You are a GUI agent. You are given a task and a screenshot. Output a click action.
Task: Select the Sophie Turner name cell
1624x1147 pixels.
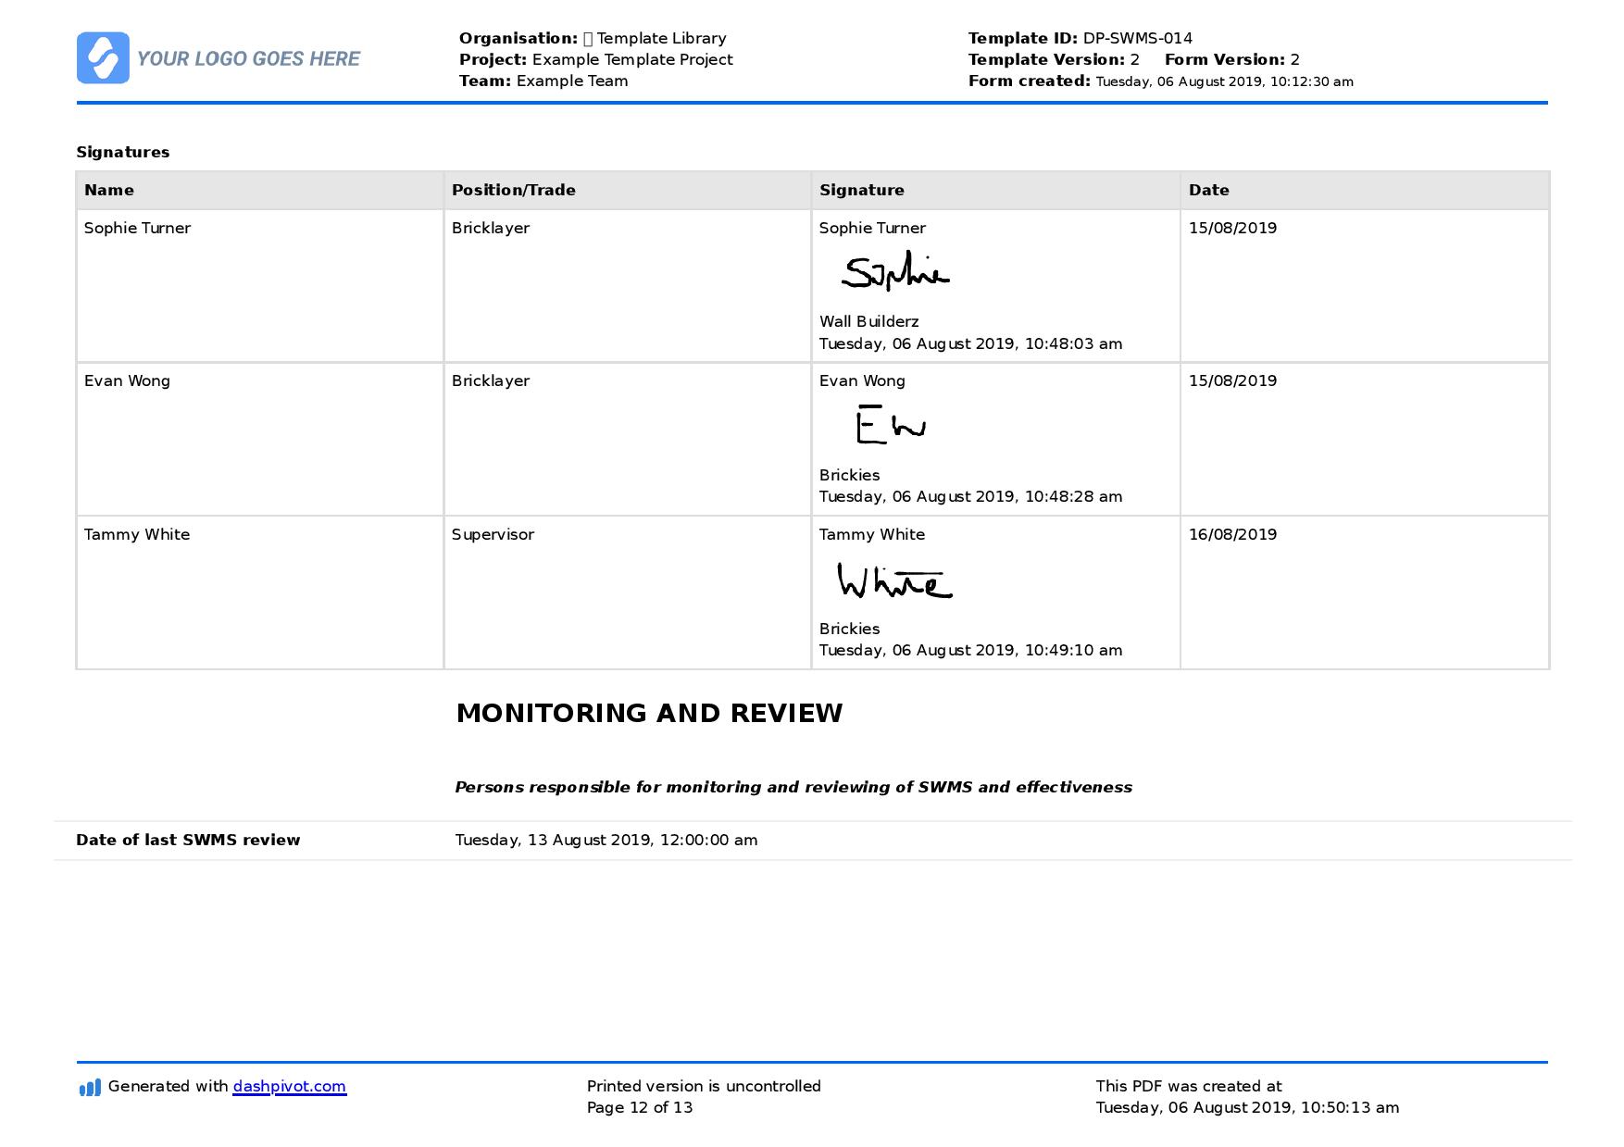click(260, 286)
